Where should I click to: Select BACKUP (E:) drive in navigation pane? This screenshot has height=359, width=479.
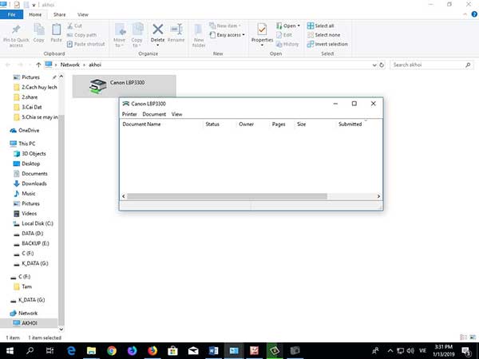[31, 243]
